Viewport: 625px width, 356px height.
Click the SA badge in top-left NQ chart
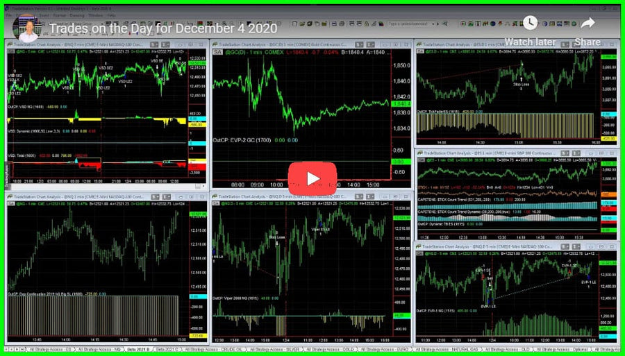12,51
